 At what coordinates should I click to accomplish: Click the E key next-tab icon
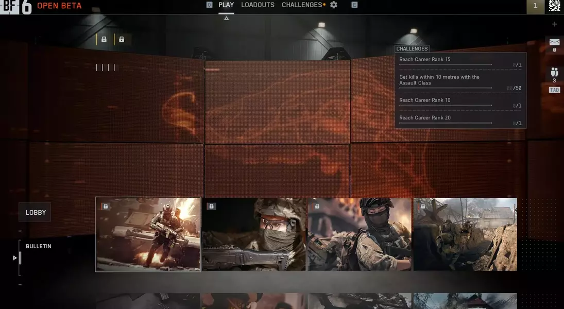point(354,5)
